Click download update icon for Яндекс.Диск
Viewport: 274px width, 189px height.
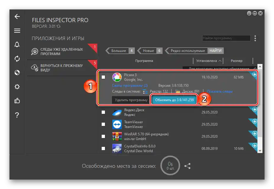coord(254,109)
